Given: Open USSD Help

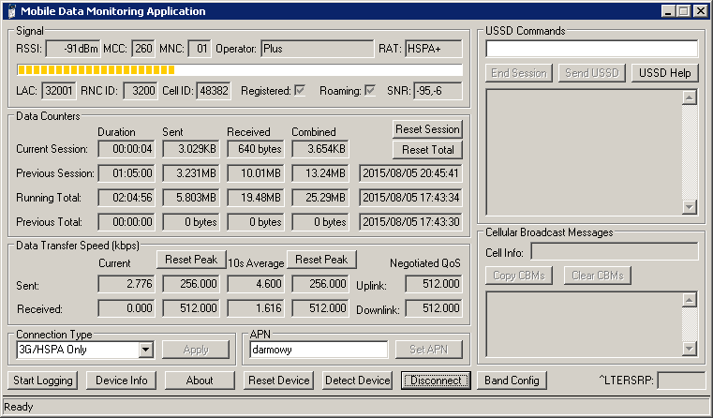Looking at the screenshot, I should [x=665, y=73].
